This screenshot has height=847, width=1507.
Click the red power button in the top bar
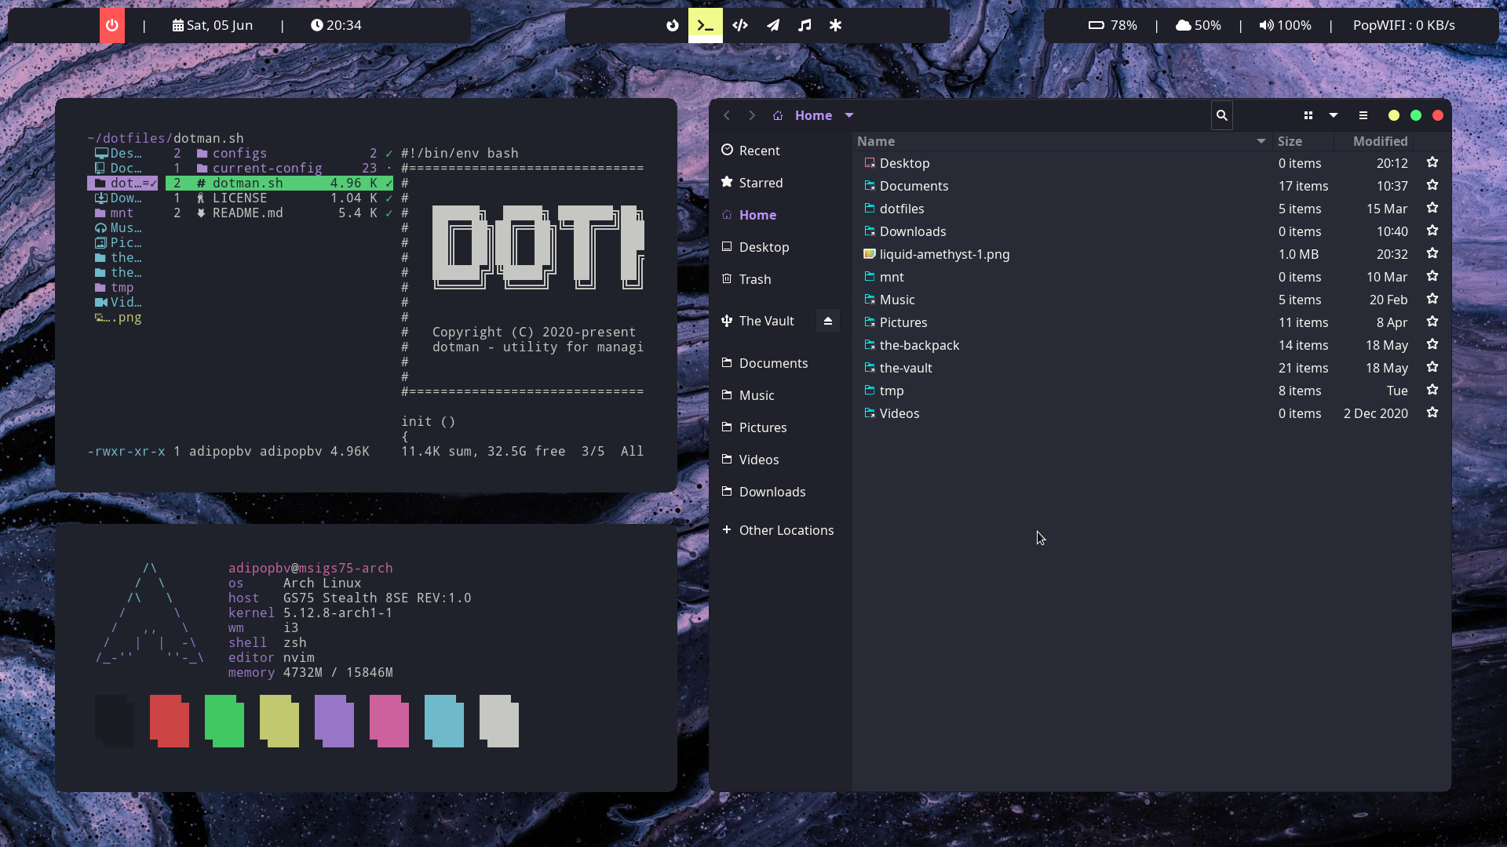112,25
